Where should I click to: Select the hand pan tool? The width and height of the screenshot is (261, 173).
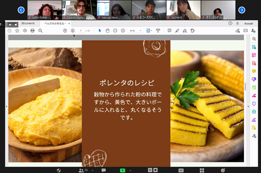pos(108,31)
